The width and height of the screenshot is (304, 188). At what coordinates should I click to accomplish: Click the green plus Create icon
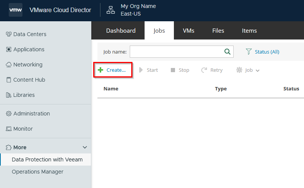coord(100,70)
